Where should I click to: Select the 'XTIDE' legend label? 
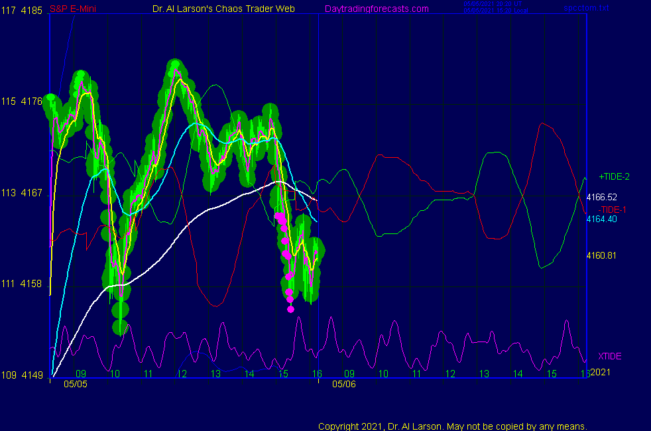click(x=609, y=356)
